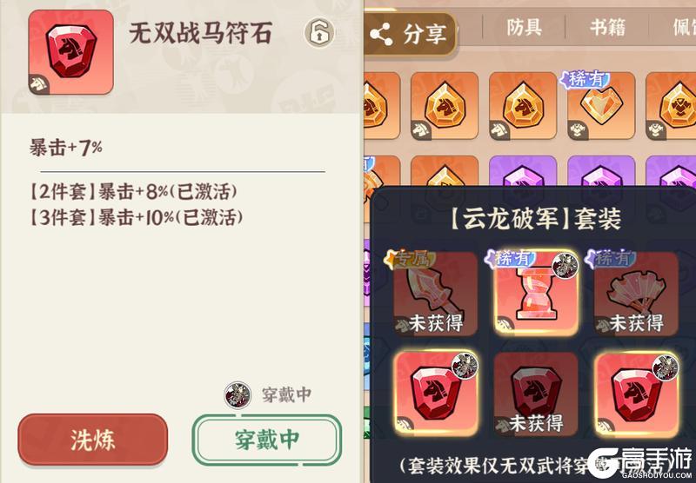Screen dimensions: 696x483
Task: Tap the 分享 share button
Action: coord(410,34)
